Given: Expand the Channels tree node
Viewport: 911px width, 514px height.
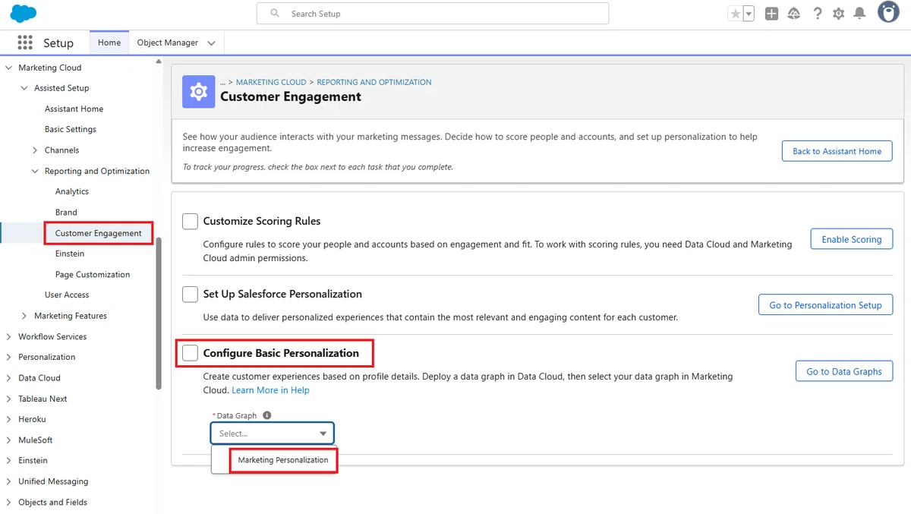Looking at the screenshot, I should click(35, 150).
